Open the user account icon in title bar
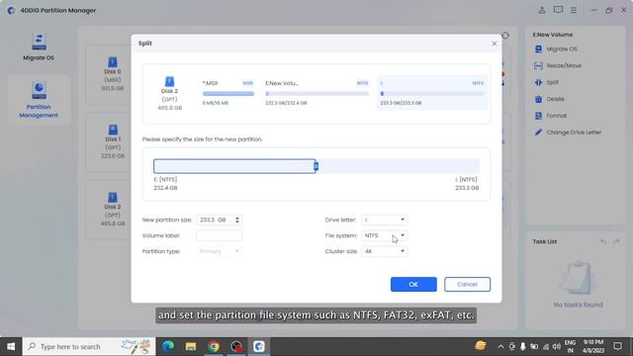Image resolution: width=633 pixels, height=356 pixels. coord(542,10)
